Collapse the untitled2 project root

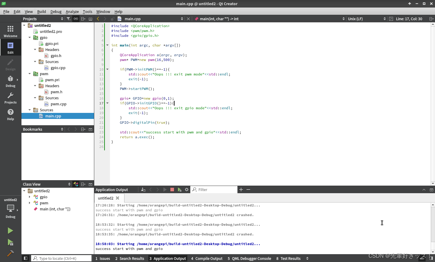(24, 25)
